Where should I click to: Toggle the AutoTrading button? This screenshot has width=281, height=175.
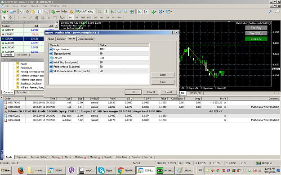tap(85, 12)
